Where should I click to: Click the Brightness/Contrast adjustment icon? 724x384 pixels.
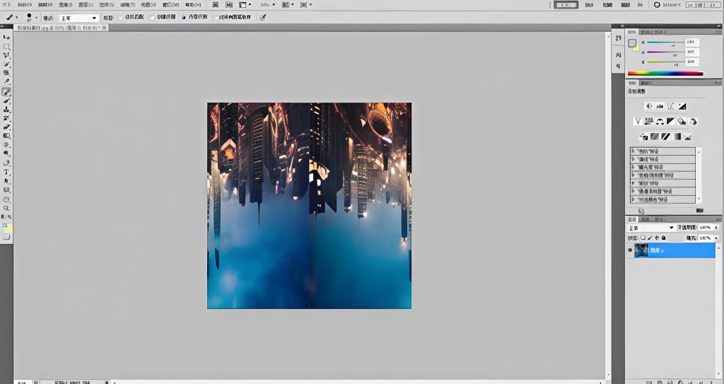click(x=648, y=106)
